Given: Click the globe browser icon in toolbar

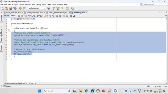Looking at the screenshot, I should 49,8.
